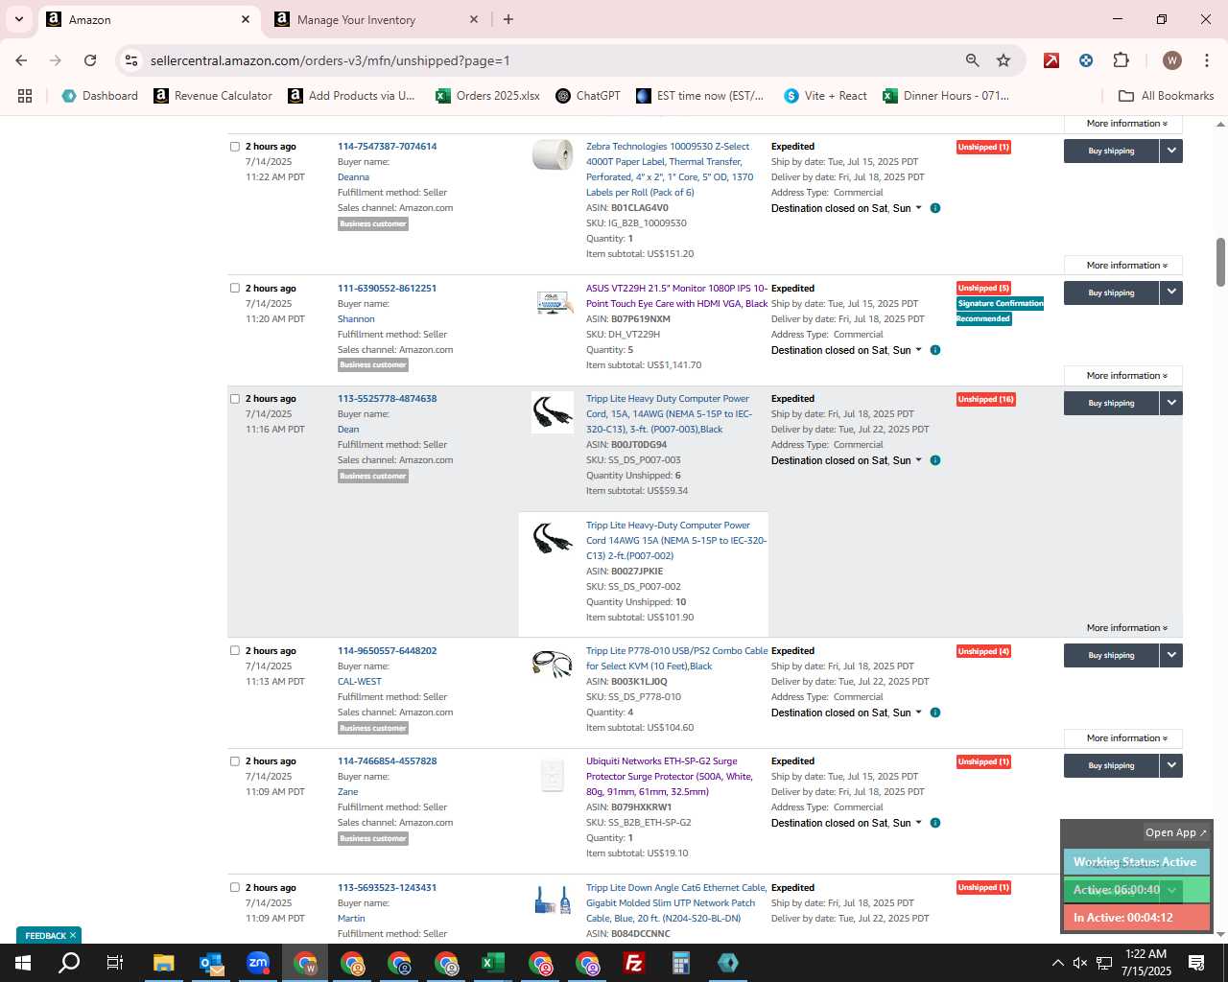Open Zoom from taskbar
The width and height of the screenshot is (1228, 982).
tap(258, 963)
